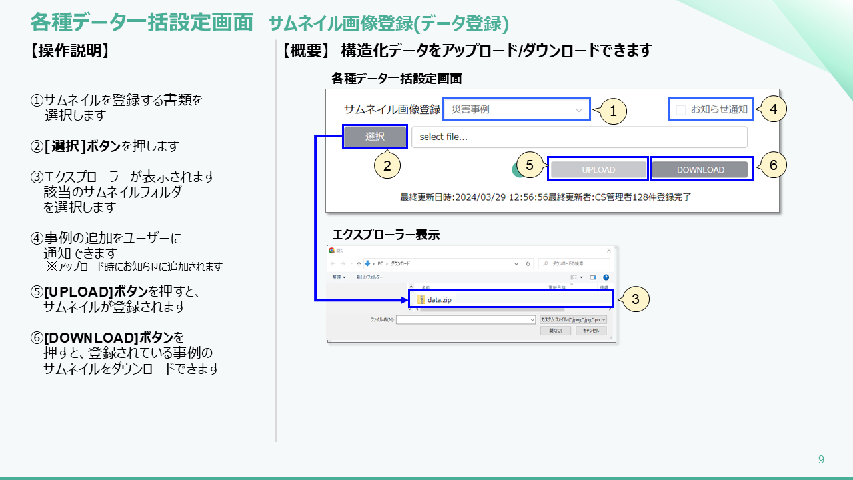Click the forward navigation arrow in Explorer

click(342, 264)
